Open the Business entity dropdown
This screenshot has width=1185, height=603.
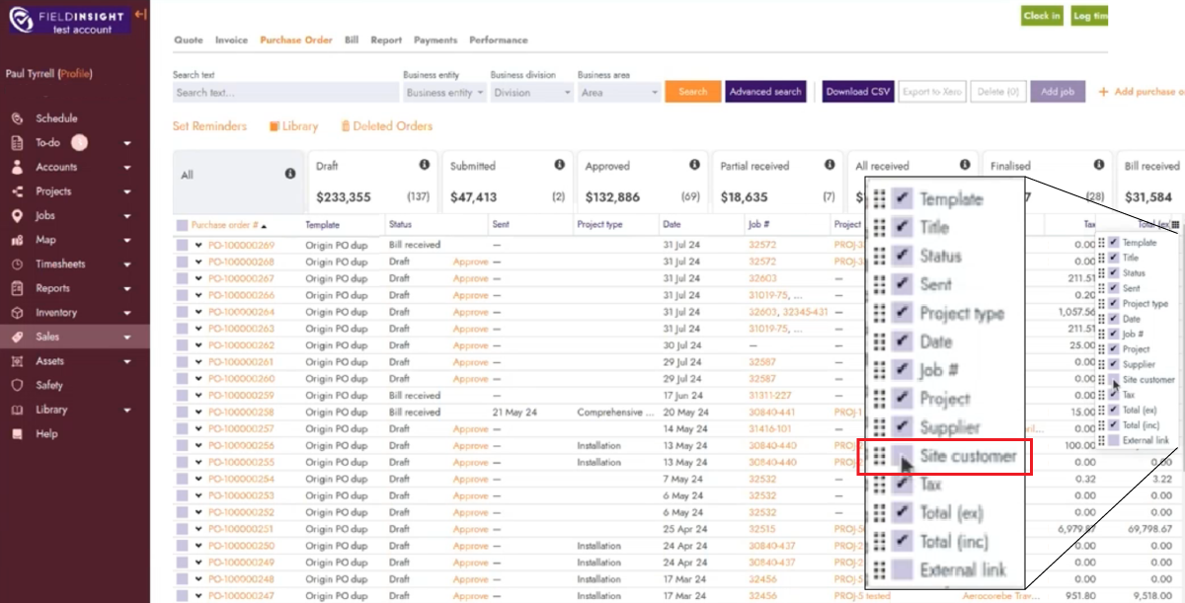click(x=444, y=93)
